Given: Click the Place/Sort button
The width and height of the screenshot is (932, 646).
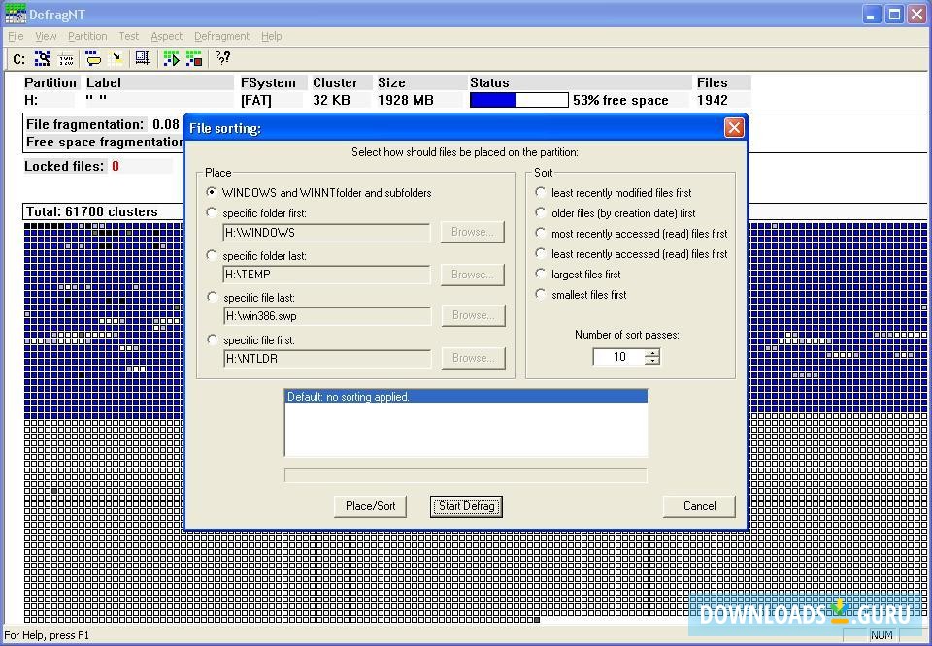Looking at the screenshot, I should pyautogui.click(x=370, y=506).
